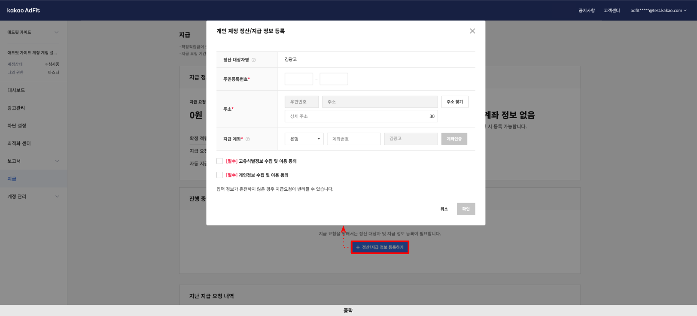Click the kakao AdFit logo
Image resolution: width=697 pixels, height=316 pixels.
point(24,10)
